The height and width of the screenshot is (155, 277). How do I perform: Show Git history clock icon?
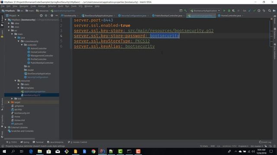click(259, 11)
